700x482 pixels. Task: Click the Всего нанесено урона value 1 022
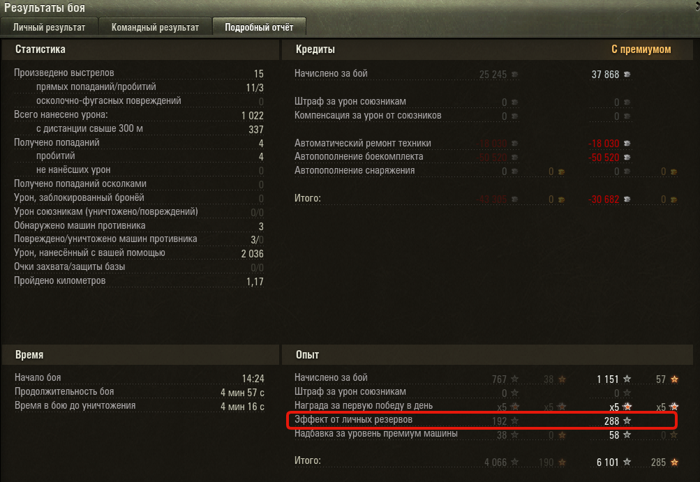(x=252, y=116)
